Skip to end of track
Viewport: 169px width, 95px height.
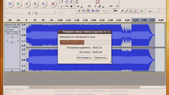(43, 4)
